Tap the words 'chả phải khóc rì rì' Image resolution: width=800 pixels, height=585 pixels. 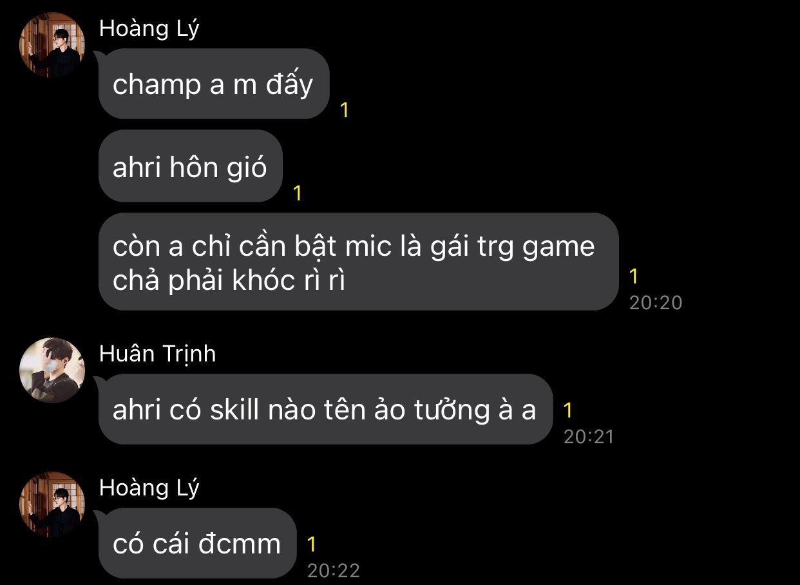pyautogui.click(x=229, y=281)
